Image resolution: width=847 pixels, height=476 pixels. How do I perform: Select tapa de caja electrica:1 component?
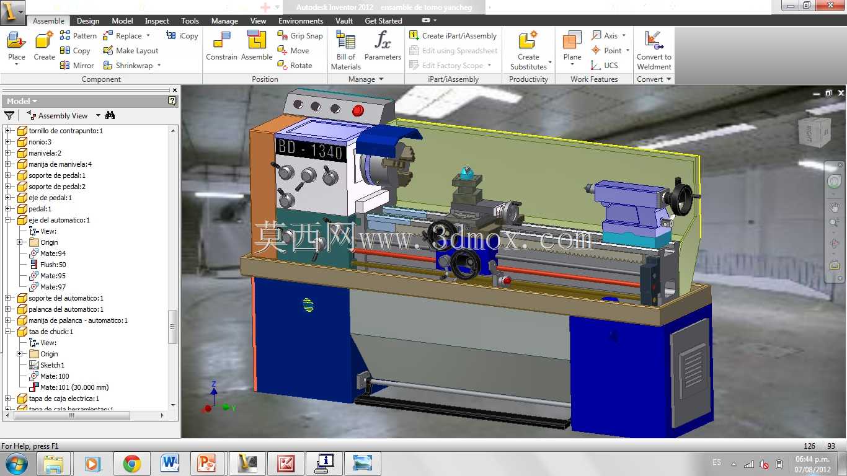pos(58,399)
